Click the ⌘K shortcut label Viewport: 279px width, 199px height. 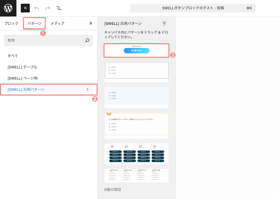249,8
